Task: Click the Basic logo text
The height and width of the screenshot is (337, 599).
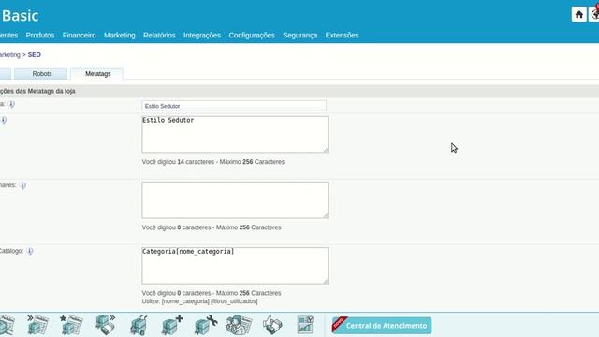Action: (x=21, y=16)
